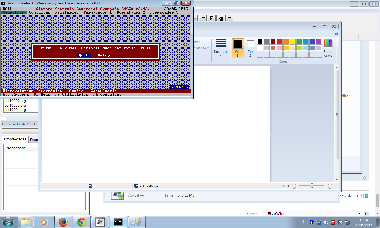Click the cmd.exe window title bar icon

(3, 3)
